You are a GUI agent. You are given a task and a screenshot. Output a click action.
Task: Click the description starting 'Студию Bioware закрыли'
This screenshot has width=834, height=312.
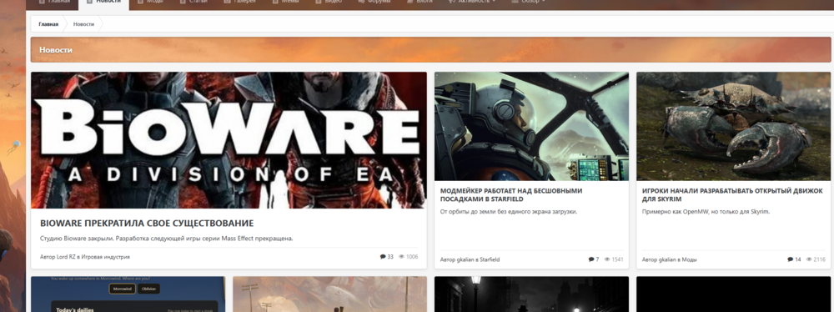point(167,239)
